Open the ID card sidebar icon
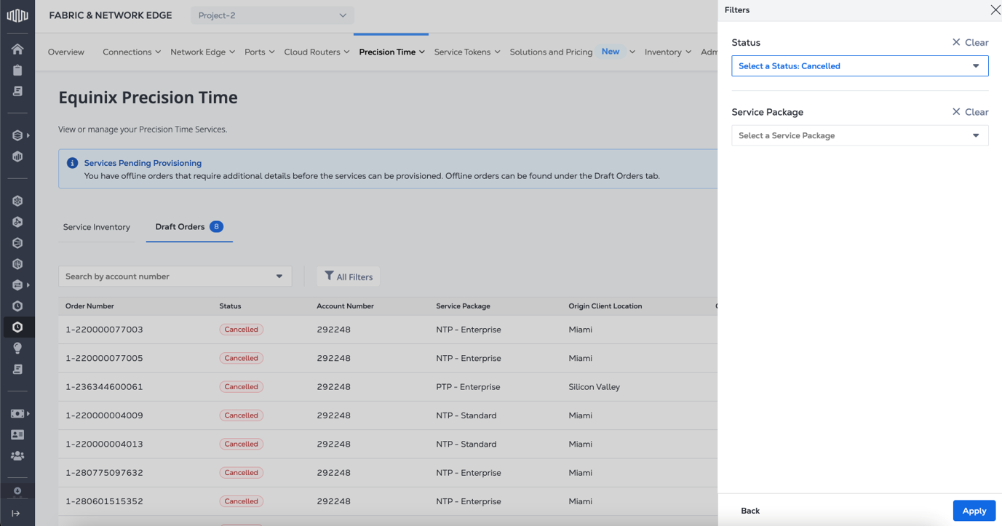1002x526 pixels. point(17,434)
